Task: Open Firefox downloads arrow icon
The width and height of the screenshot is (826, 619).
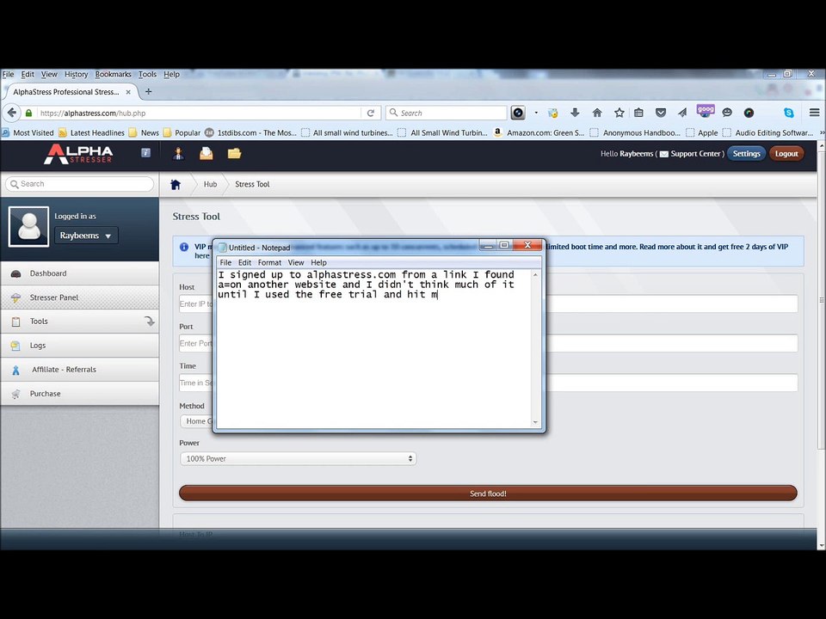Action: tap(575, 113)
